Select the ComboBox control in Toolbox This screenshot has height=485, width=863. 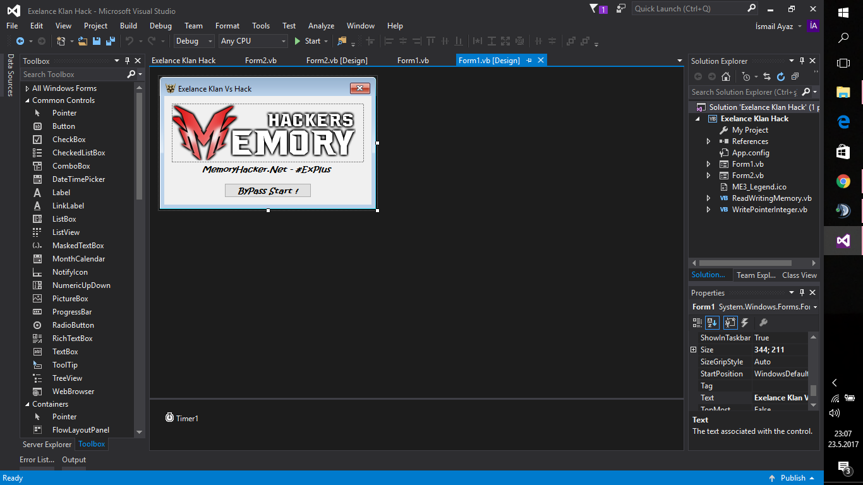pyautogui.click(x=71, y=166)
